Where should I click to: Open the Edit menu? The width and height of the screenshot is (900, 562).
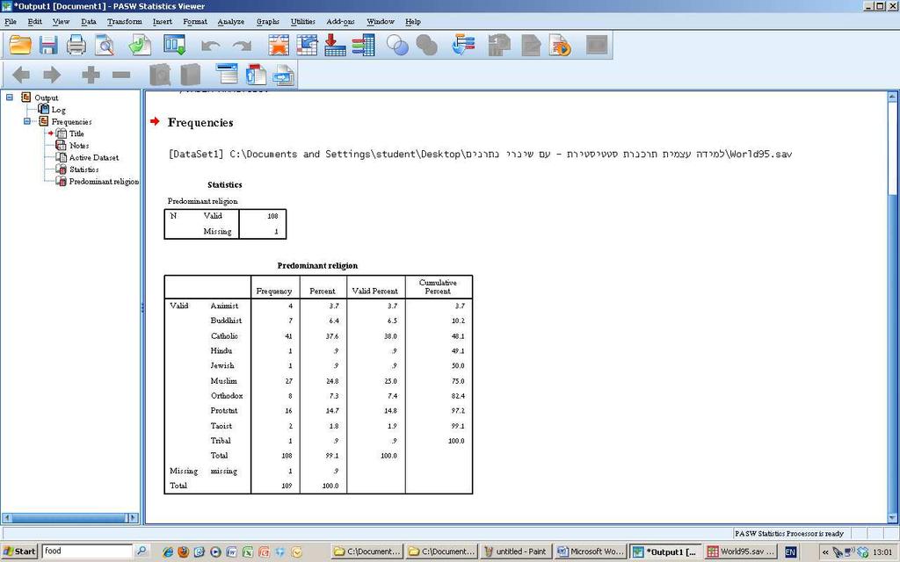[34, 22]
